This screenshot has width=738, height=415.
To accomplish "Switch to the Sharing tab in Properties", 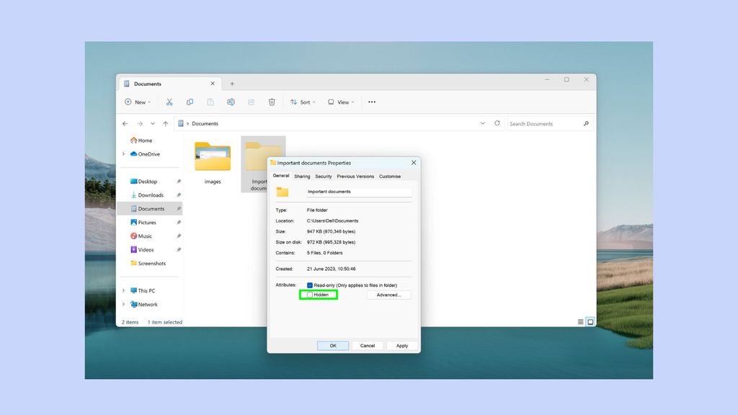I will point(301,176).
